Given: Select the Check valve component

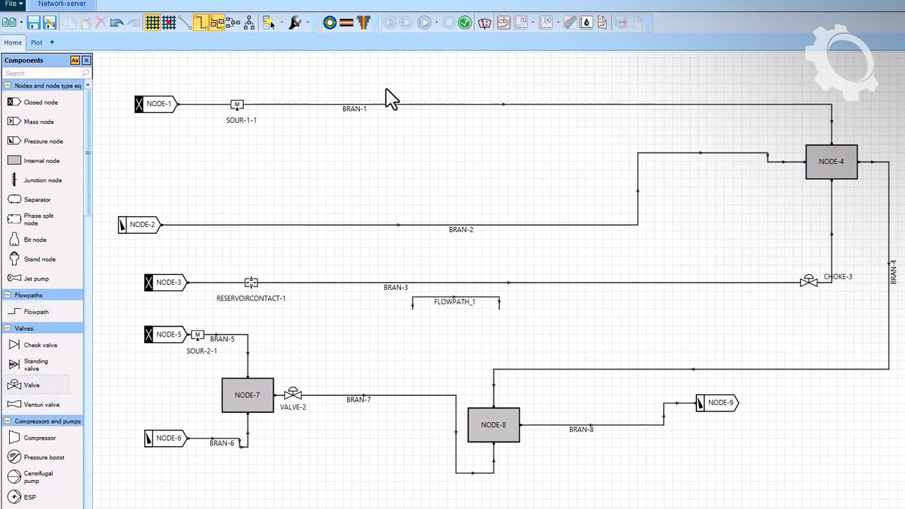Looking at the screenshot, I should tap(40, 345).
